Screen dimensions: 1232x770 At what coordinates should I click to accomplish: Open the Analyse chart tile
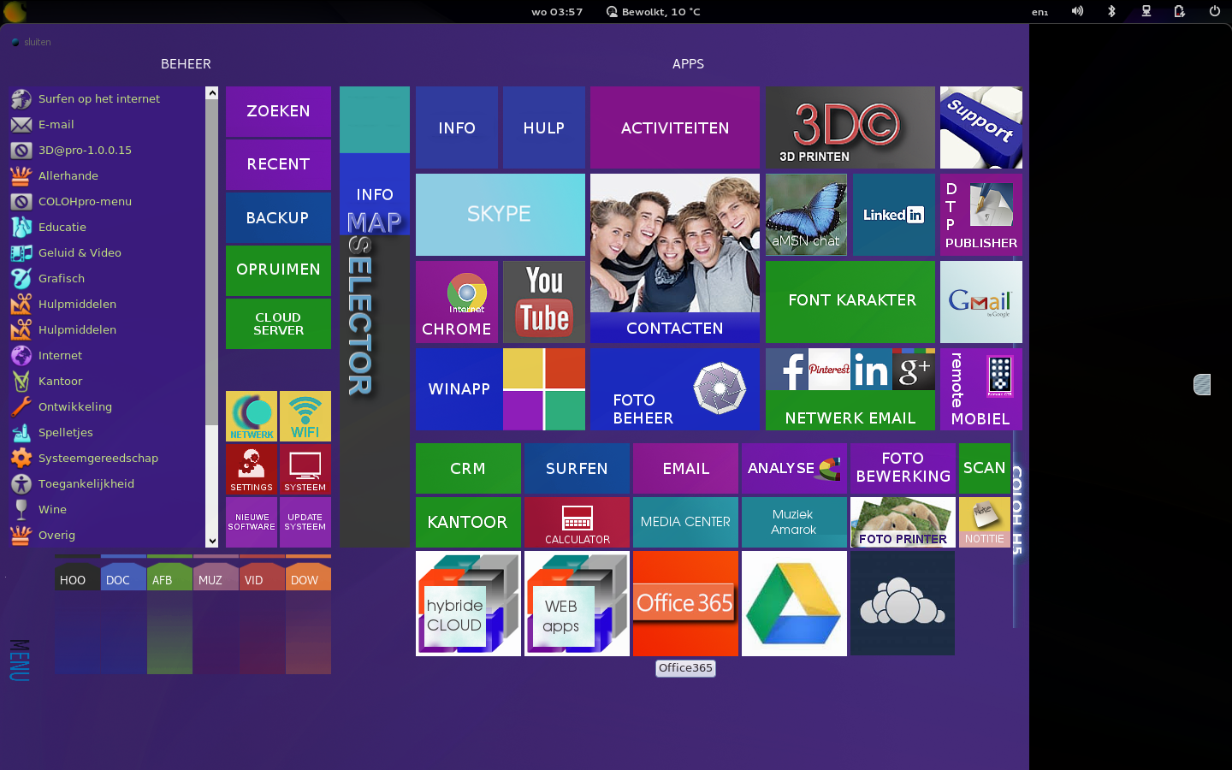point(794,468)
